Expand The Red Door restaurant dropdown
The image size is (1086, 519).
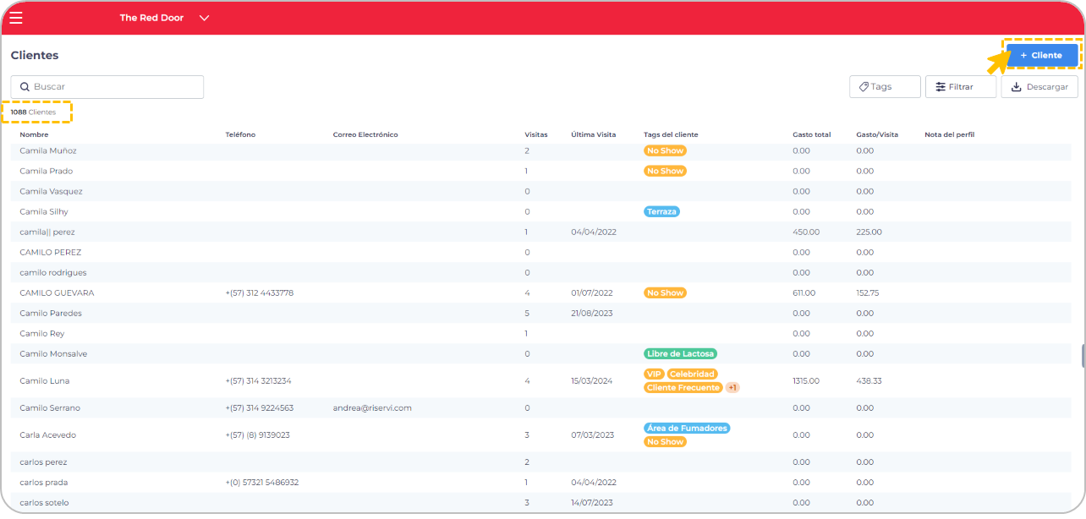tap(164, 18)
